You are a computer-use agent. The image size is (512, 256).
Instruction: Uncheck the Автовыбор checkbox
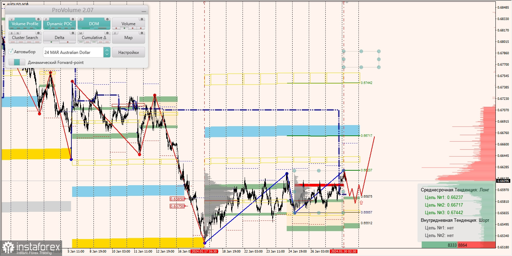[x=11, y=51]
